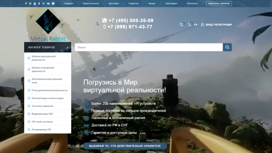Open the wishlist heart icon
This screenshot has height=153, width=272.
tap(182, 25)
